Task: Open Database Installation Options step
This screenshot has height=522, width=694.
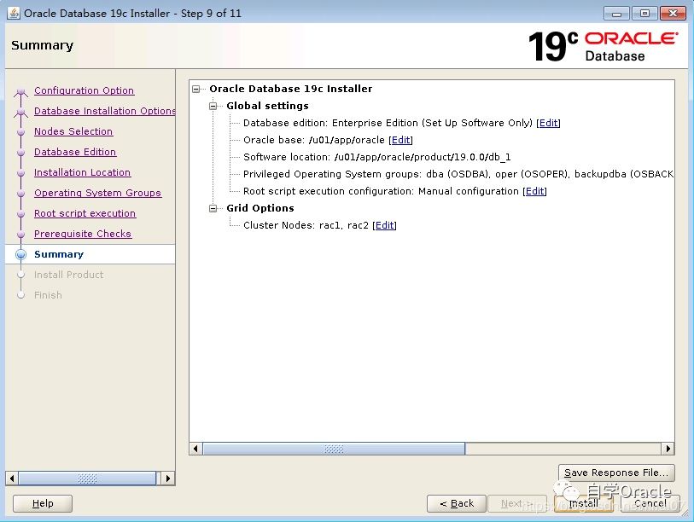Action: (104, 111)
